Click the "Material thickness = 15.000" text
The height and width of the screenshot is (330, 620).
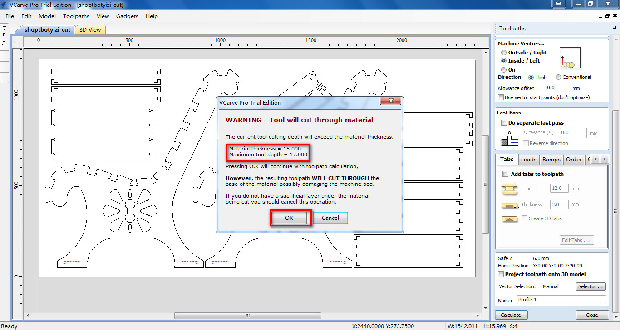265,148
